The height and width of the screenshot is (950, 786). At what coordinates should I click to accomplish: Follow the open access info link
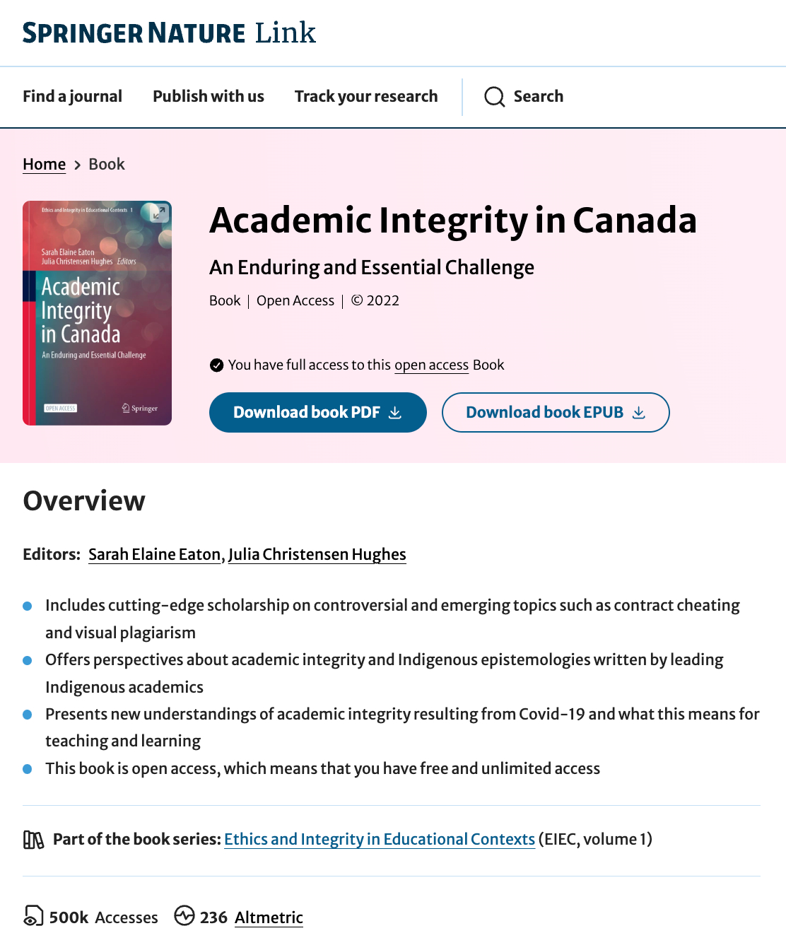point(431,365)
